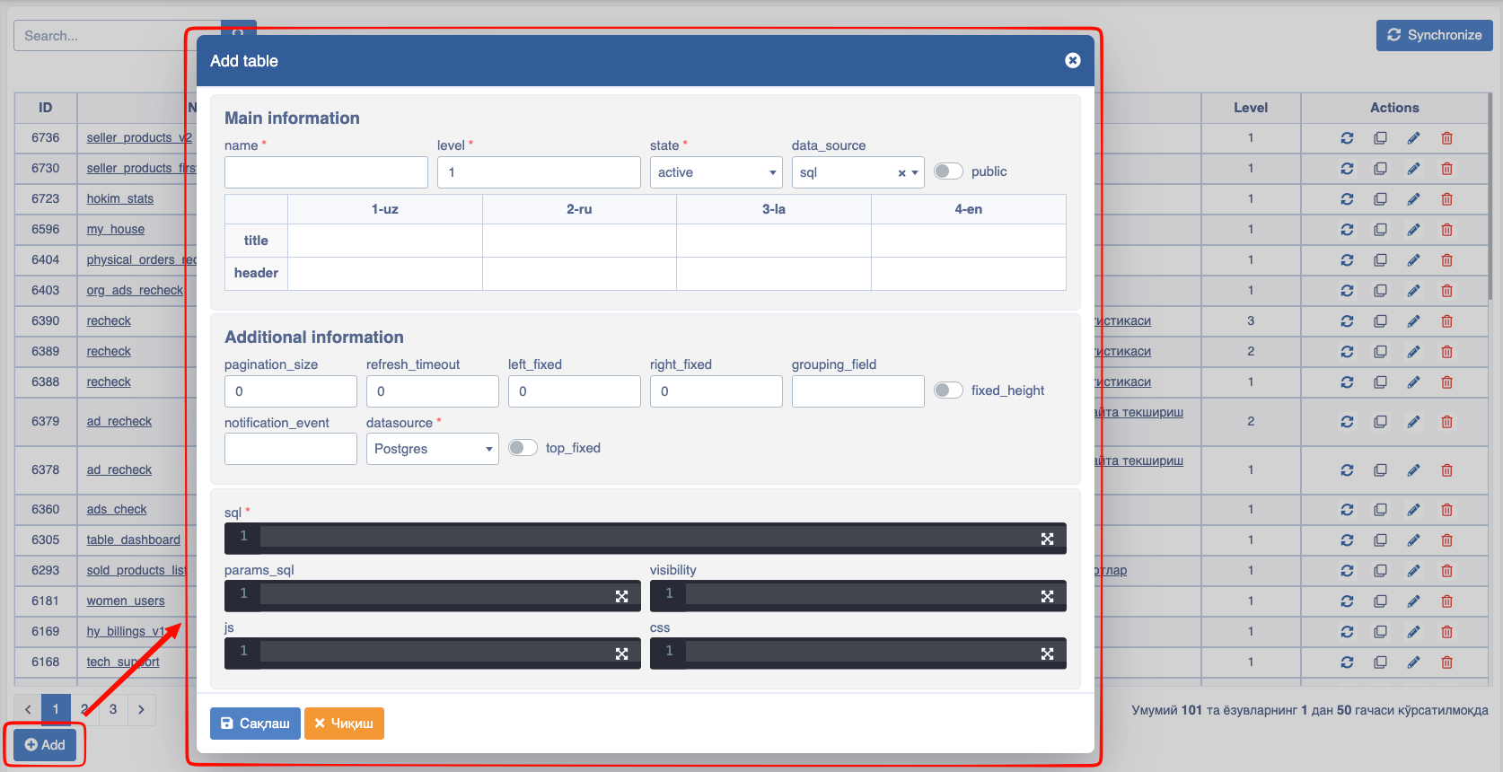The height and width of the screenshot is (772, 1503).
Task: Toggle the public switch
Action: click(948, 171)
